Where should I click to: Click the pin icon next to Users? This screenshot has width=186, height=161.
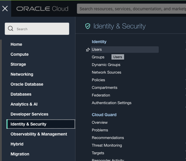[x=87, y=50]
